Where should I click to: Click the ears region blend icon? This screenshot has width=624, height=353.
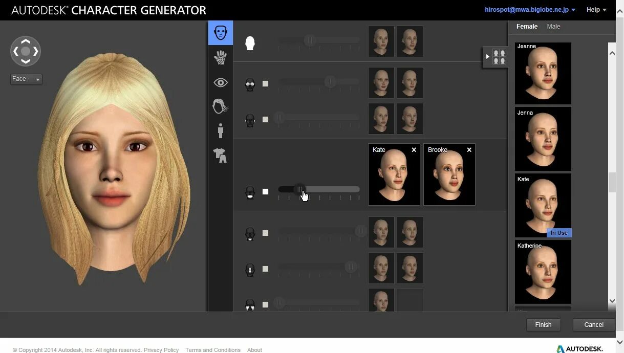click(250, 120)
